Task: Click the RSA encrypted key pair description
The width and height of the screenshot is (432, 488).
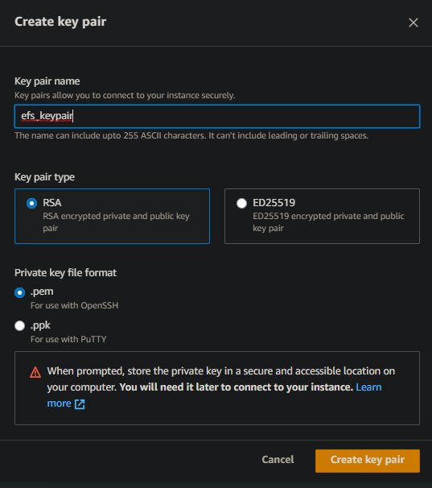Action: click(116, 222)
